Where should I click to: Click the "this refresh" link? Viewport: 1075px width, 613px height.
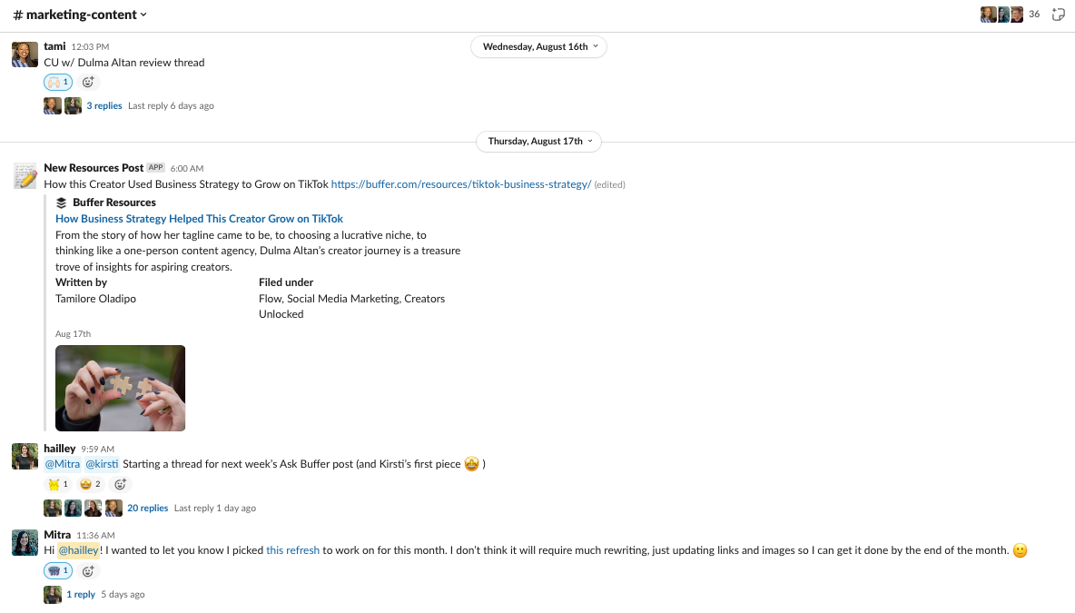(292, 550)
